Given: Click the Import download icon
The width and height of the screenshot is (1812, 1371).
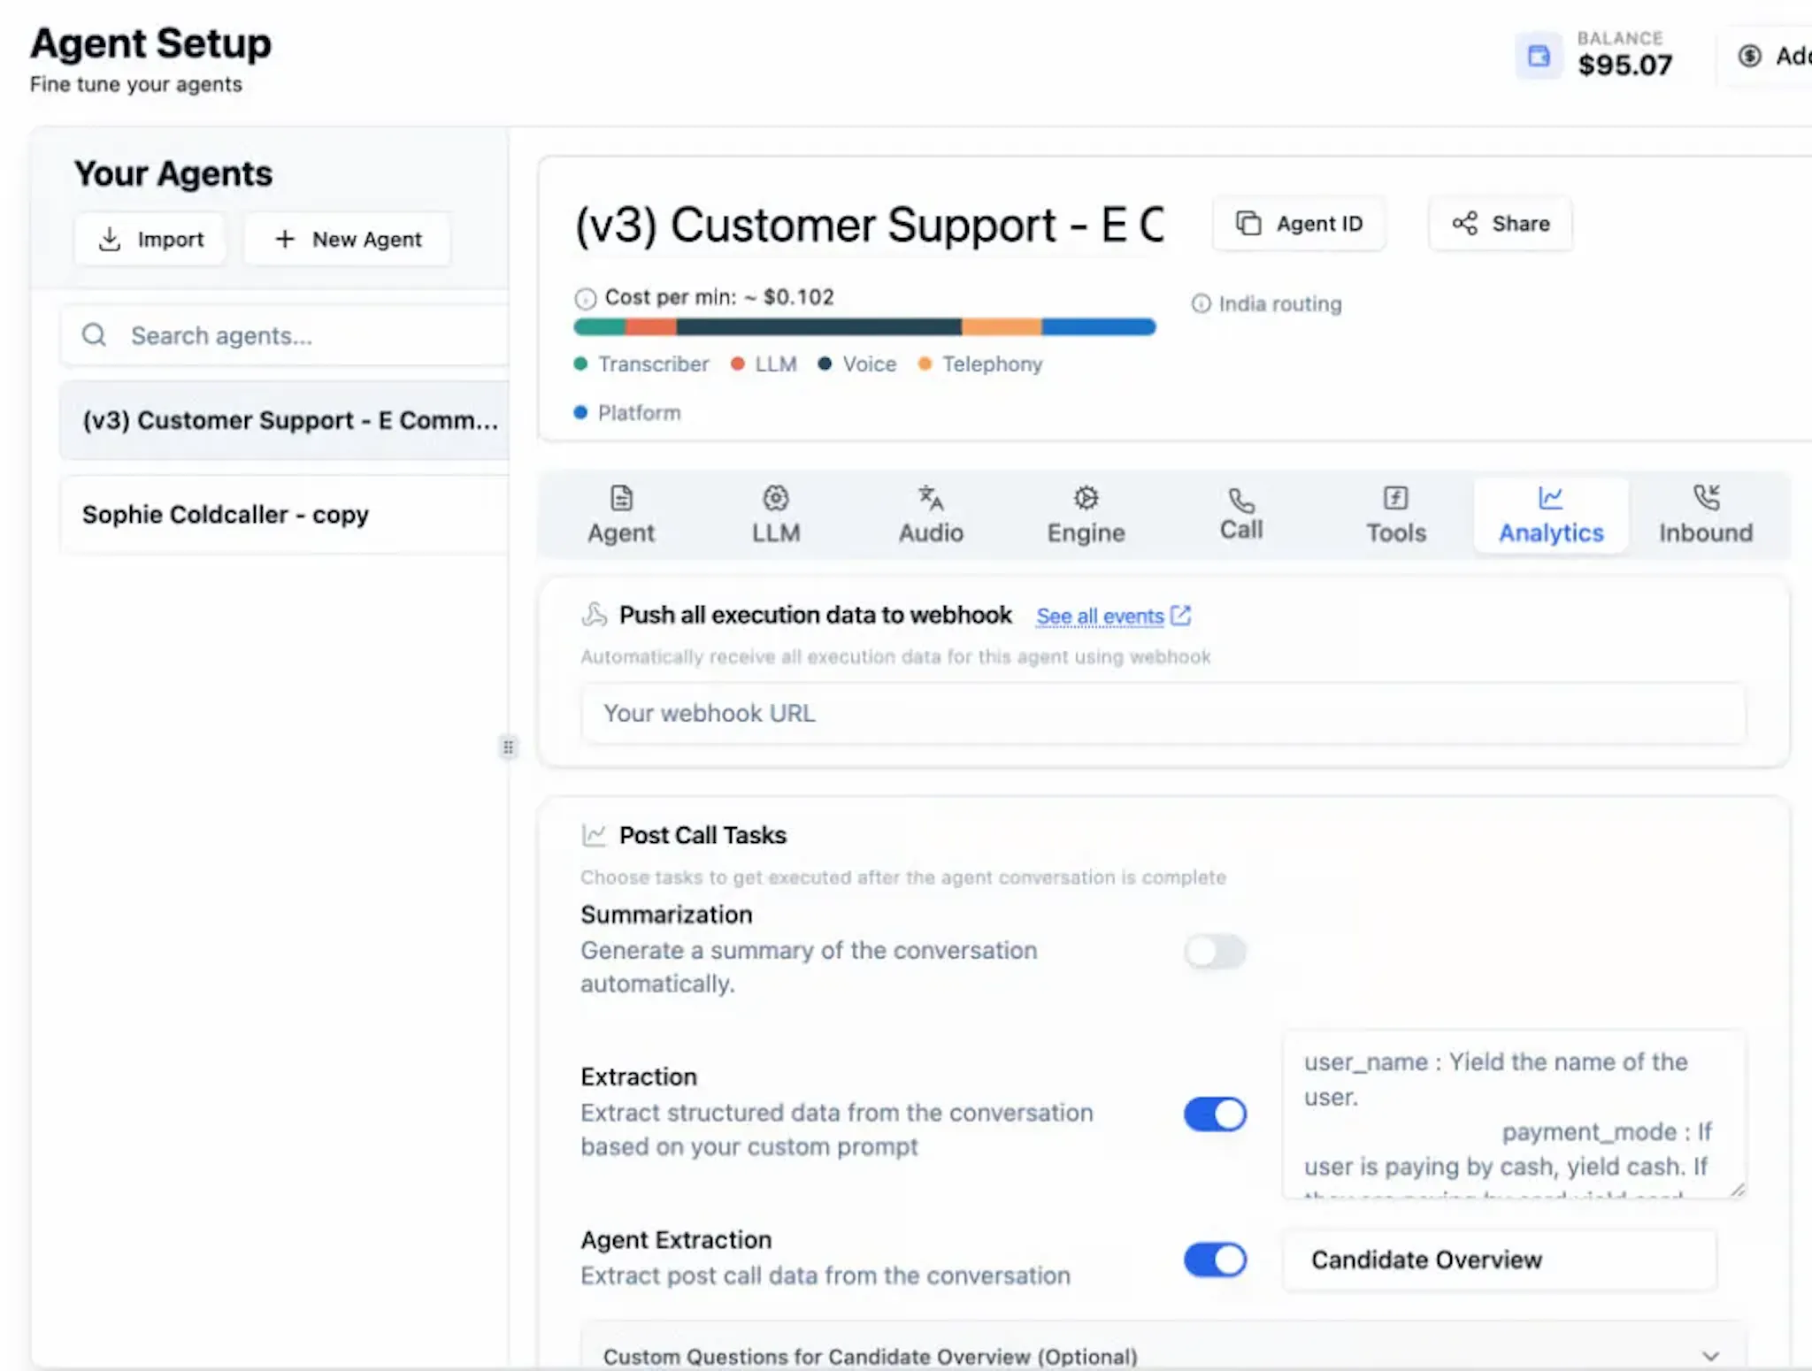Looking at the screenshot, I should pos(110,239).
